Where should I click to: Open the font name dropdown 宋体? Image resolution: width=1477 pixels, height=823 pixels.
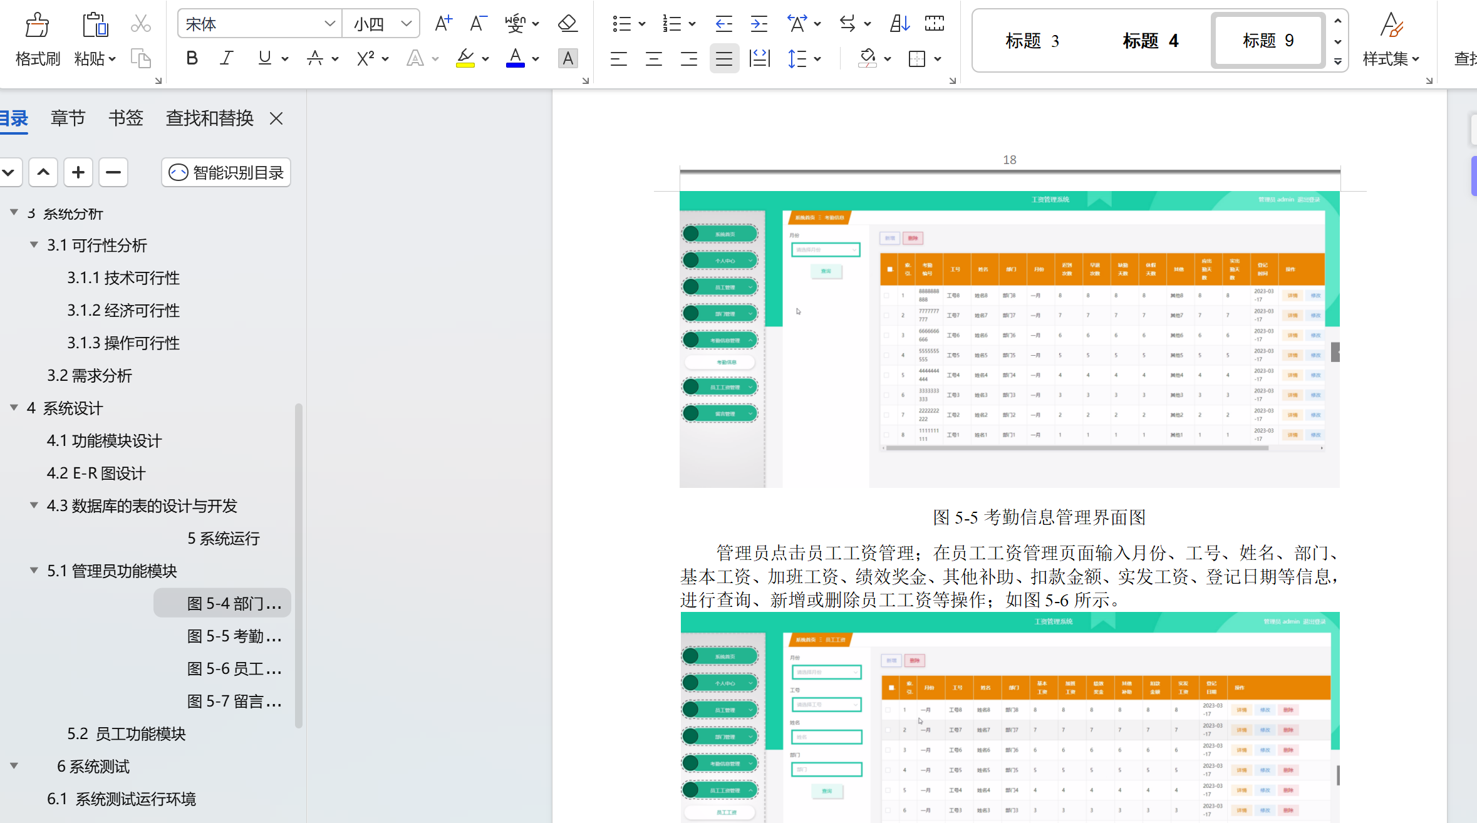(329, 24)
